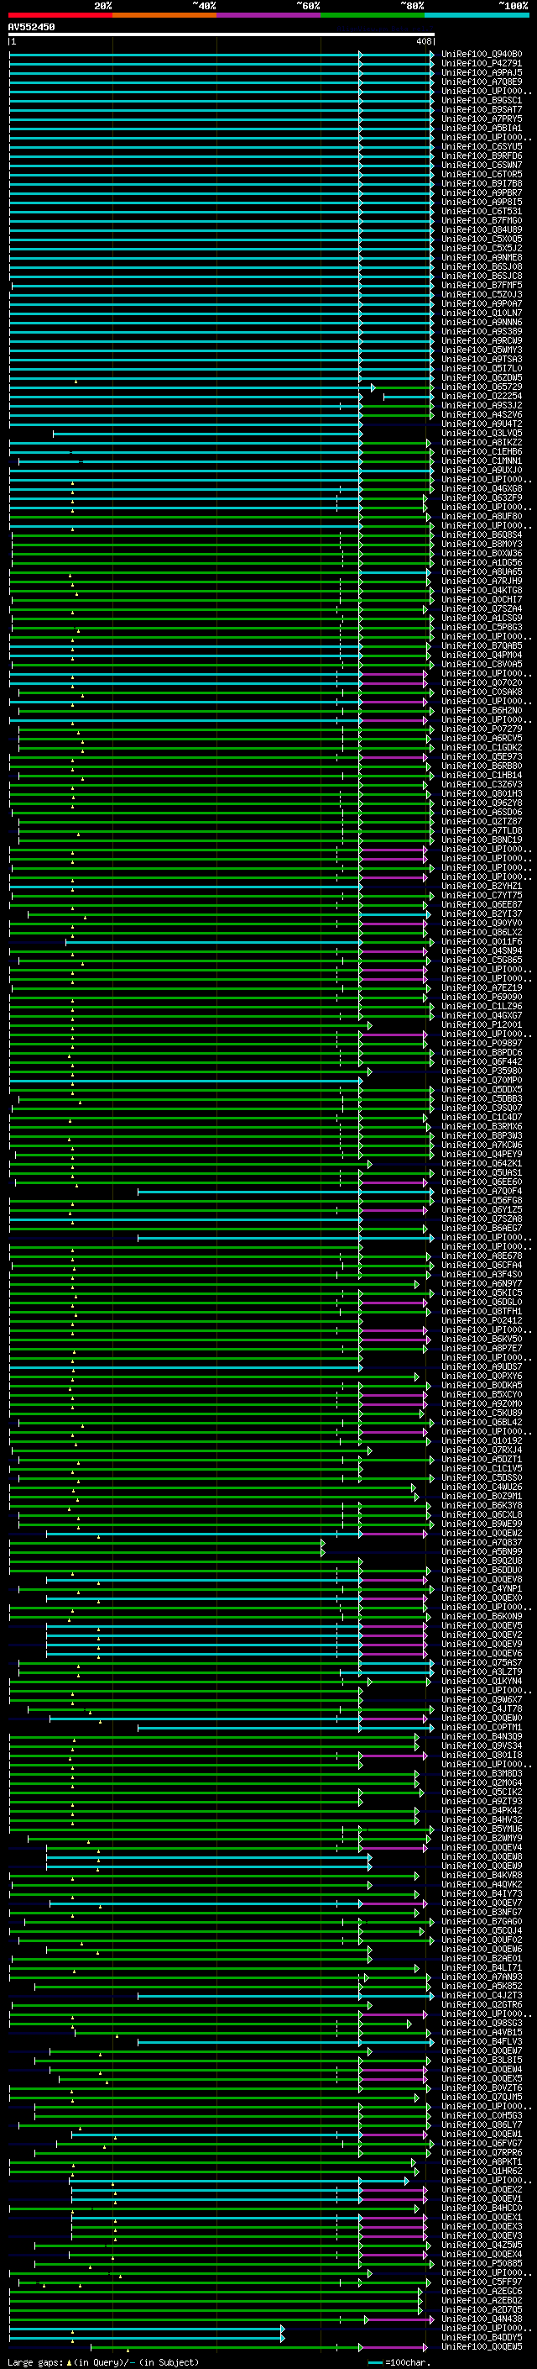Select the UniRef100_P02412 label
Viewport: 537px width, 2369px height.
click(482, 1320)
